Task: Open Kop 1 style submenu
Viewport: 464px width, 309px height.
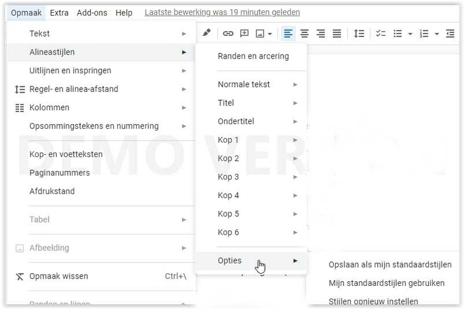Action: [x=252, y=140]
